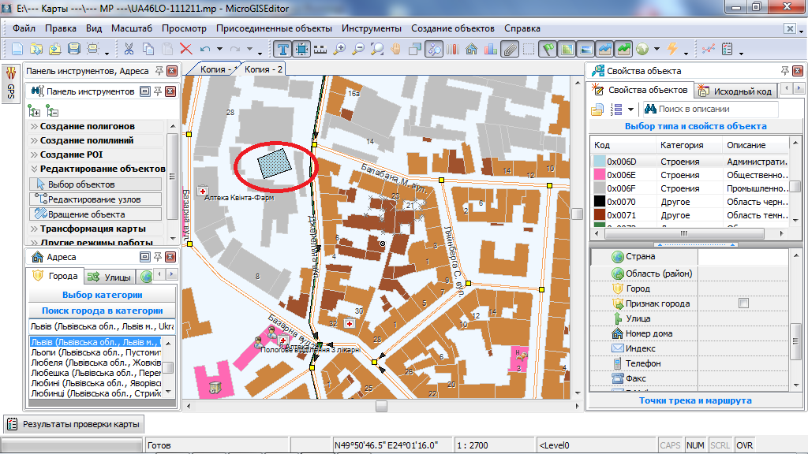This screenshot has height=454, width=808.
Task: Click the ruler measure tool icon
Action: tap(320, 49)
